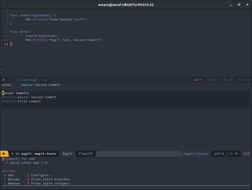This screenshot has height=190, width=252.
Task: Choose Prune stale refspecs
Action: click(49, 183)
